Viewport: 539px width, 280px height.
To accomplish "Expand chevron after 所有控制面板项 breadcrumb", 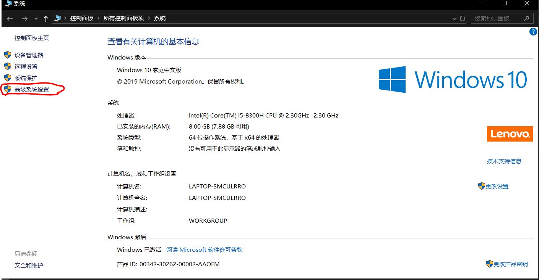I will 149,18.
